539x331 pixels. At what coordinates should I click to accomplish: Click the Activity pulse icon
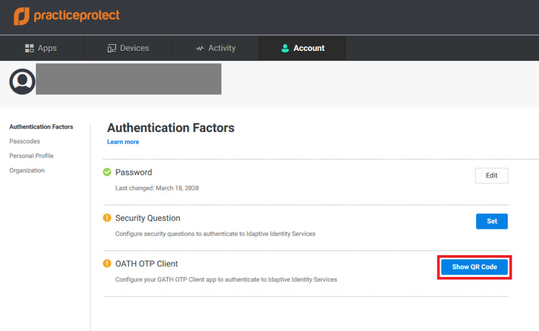coord(200,48)
